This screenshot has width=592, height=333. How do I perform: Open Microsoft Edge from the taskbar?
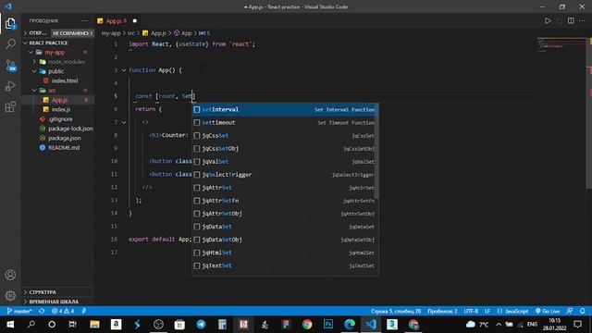pyautogui.click(x=350, y=325)
